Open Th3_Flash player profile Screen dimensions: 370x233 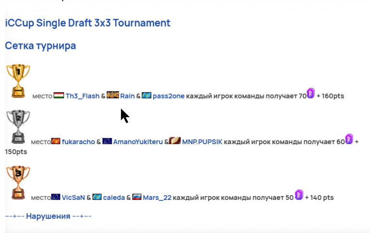[x=82, y=96]
